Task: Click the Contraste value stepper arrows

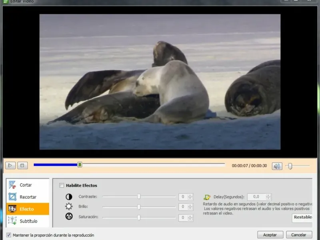Action: [x=190, y=197]
